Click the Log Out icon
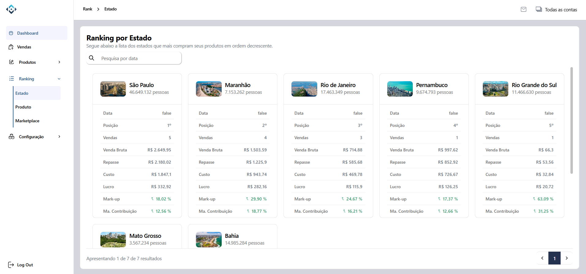This screenshot has width=586, height=274. click(11, 265)
